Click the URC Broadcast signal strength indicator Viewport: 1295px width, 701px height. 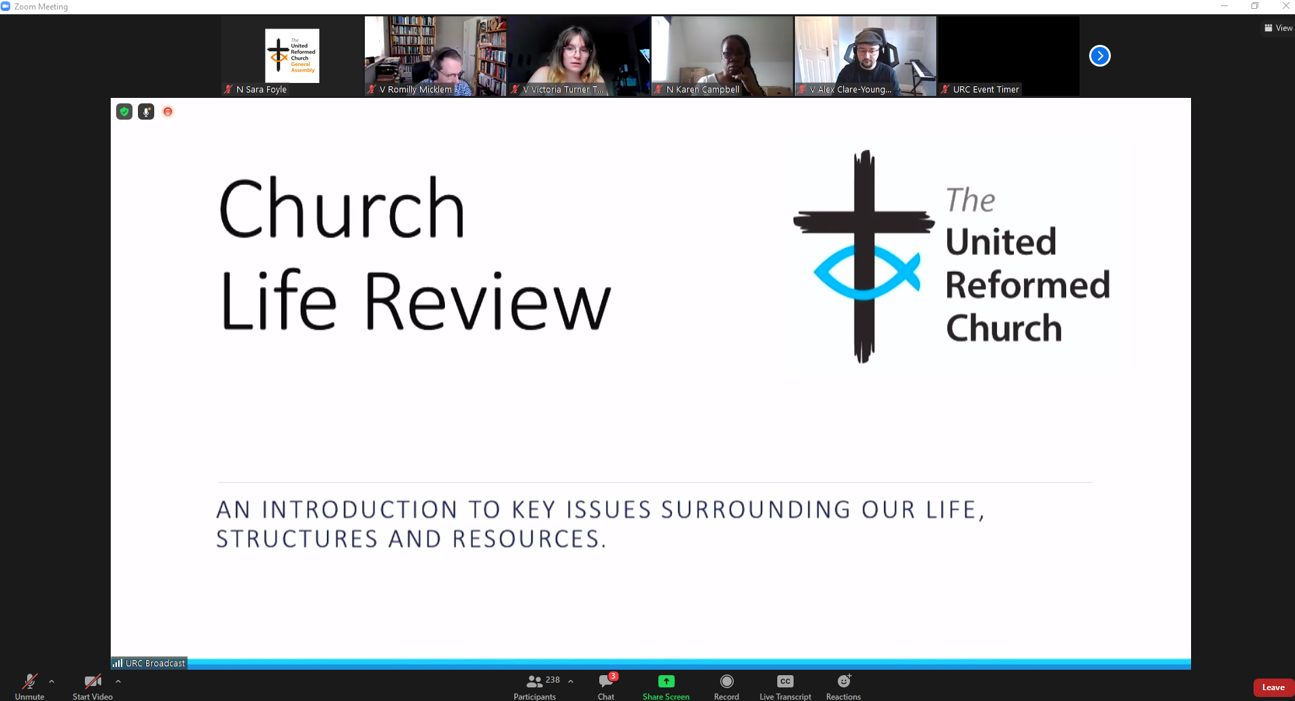[118, 662]
